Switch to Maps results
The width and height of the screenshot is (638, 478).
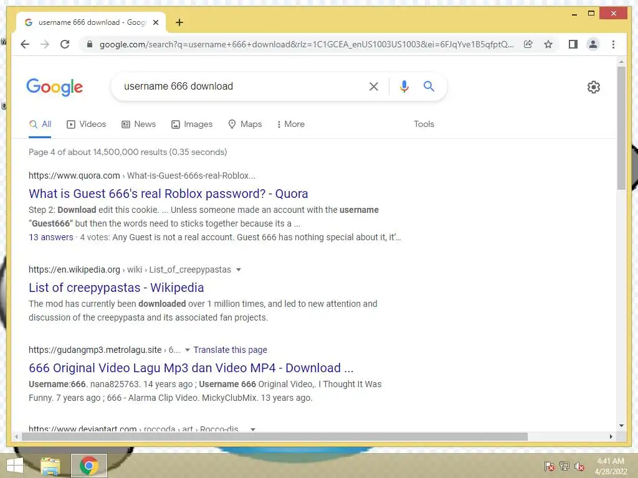point(245,124)
